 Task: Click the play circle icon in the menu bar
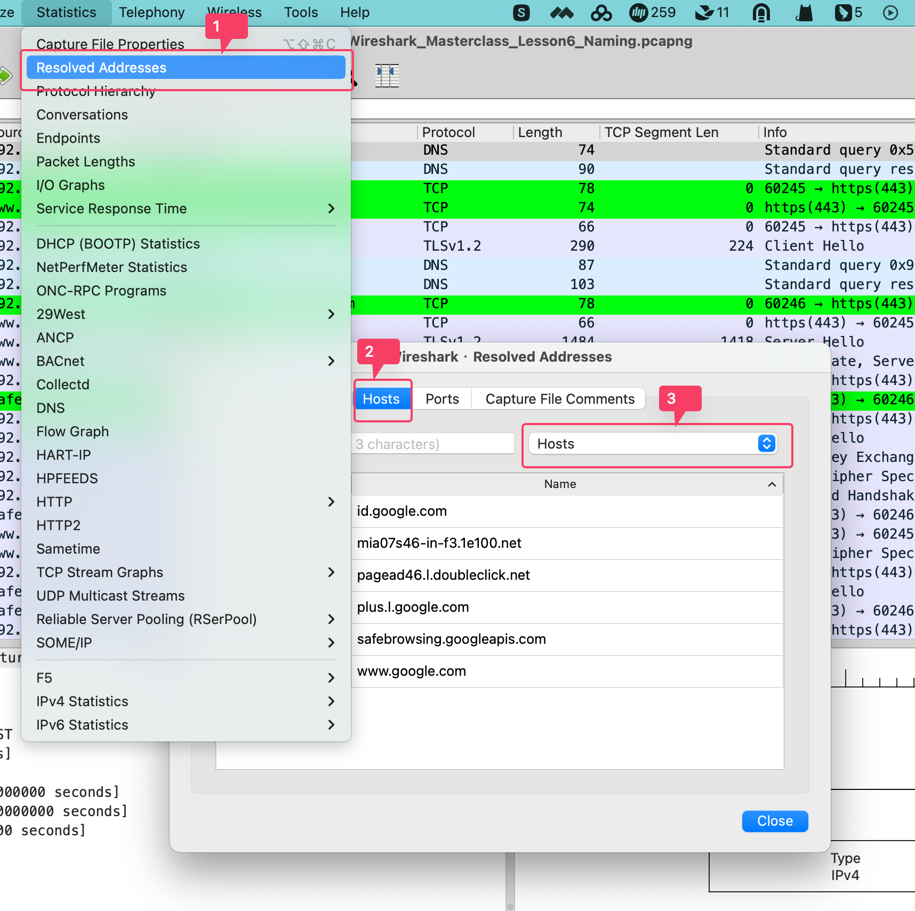coord(890,12)
